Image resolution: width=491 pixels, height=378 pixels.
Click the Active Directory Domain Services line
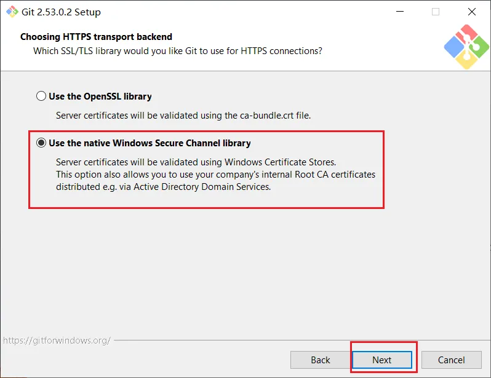(x=163, y=187)
